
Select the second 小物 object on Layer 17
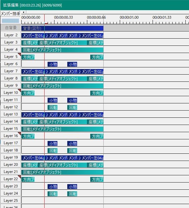coord(72,143)
